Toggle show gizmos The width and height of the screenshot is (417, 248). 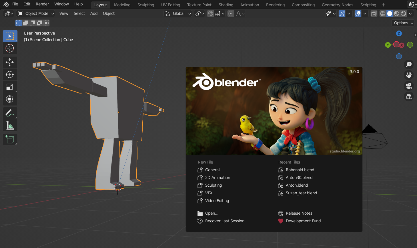[342, 13]
